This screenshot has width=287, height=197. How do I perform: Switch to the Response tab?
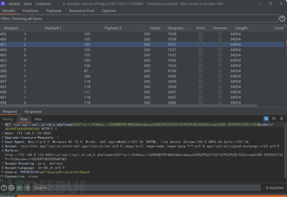[x=33, y=112]
